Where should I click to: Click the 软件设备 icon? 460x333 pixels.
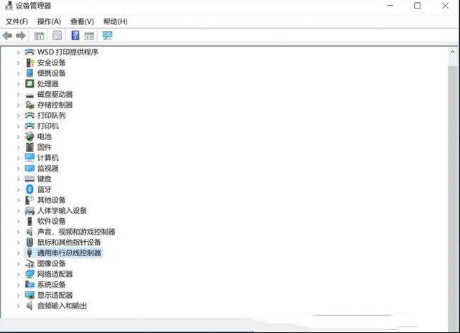tap(29, 221)
